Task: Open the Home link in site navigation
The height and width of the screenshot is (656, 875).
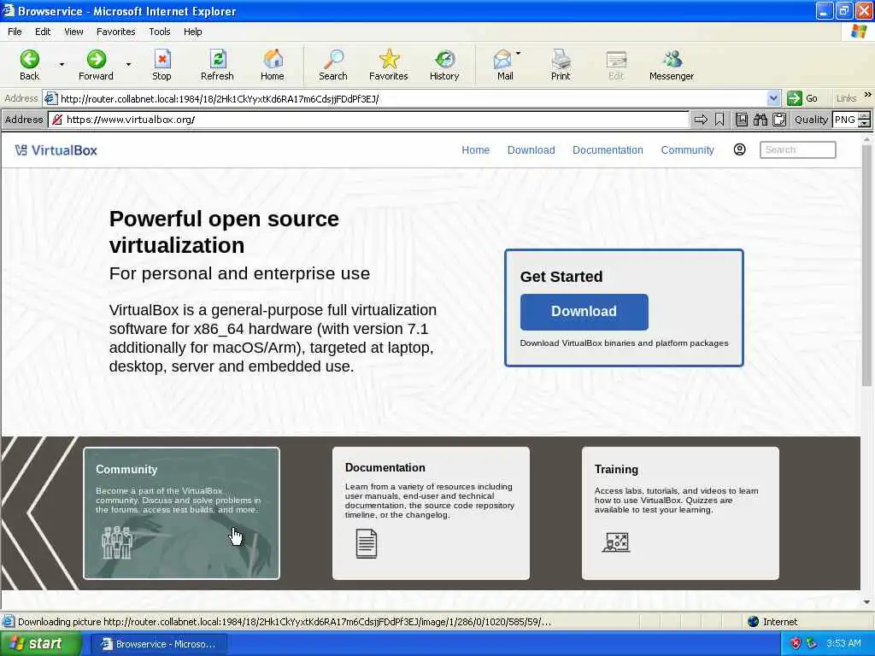Action: tap(475, 150)
